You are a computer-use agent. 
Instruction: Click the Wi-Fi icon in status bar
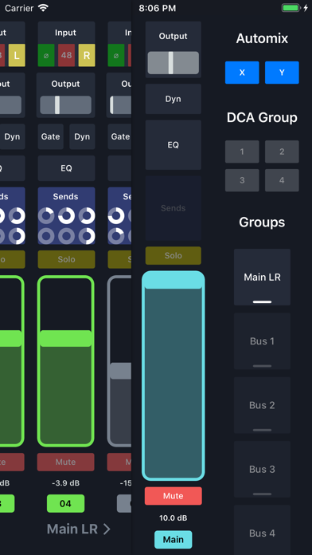click(43, 8)
